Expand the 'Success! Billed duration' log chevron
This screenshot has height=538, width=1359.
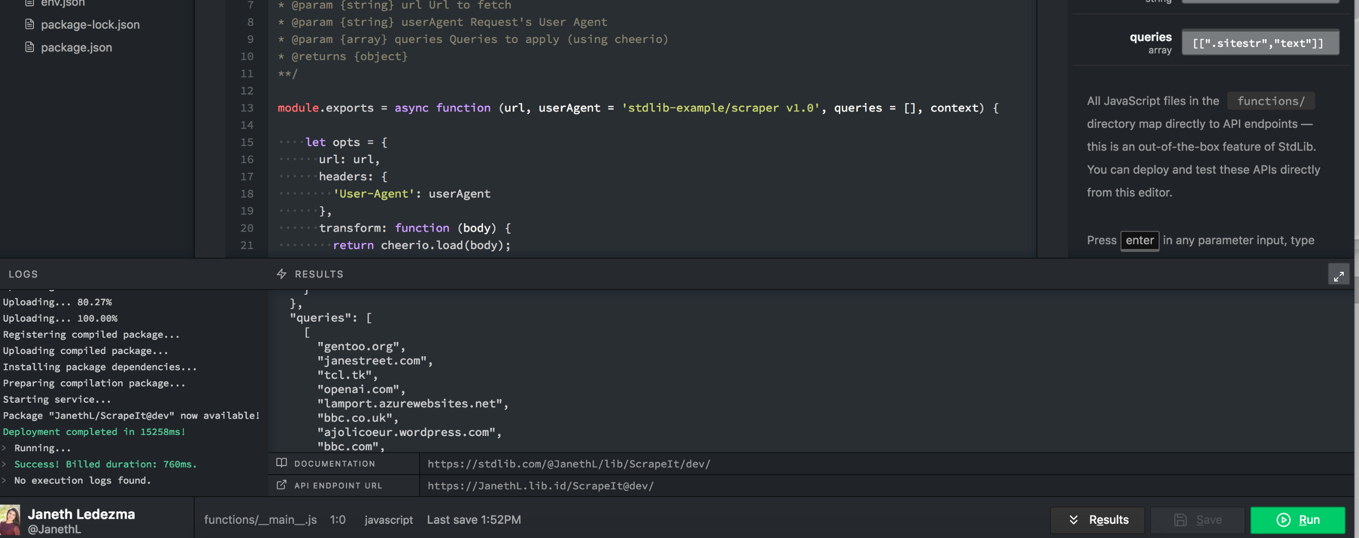click(5, 464)
